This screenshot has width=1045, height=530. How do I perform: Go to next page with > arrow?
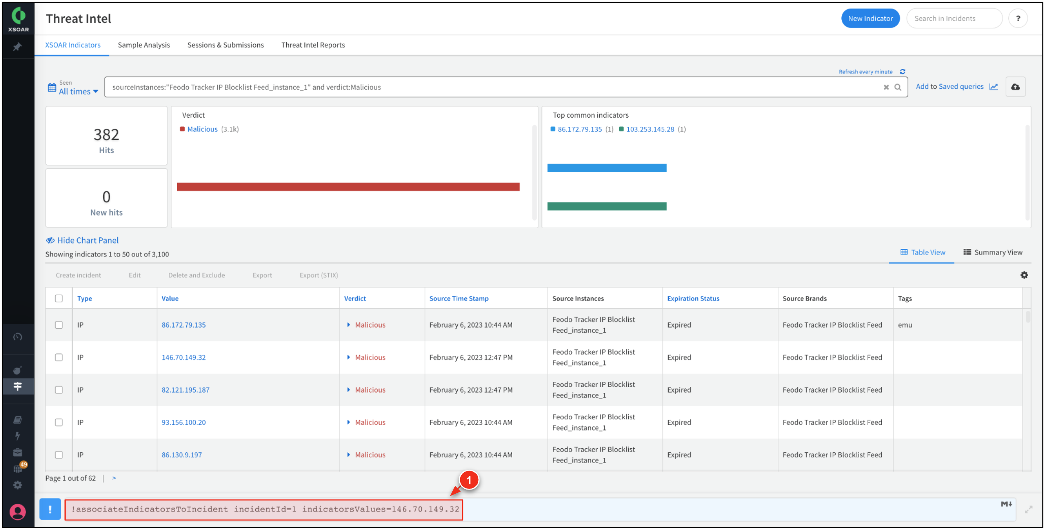114,478
